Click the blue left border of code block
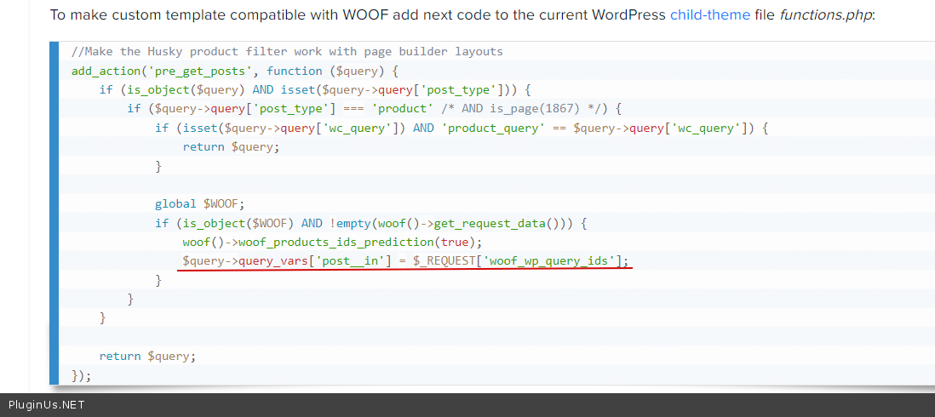Screen dimensions: 935x417 (x=54, y=213)
